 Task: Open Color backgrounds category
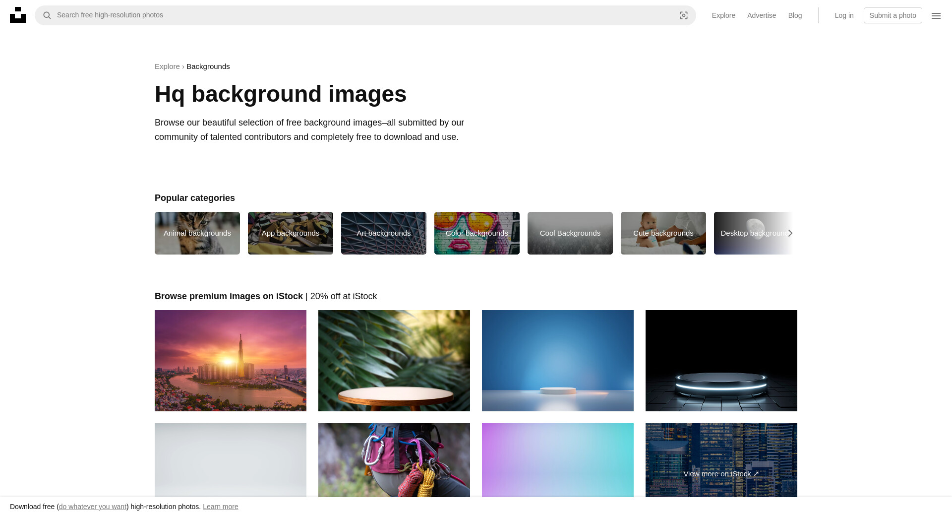[477, 233]
